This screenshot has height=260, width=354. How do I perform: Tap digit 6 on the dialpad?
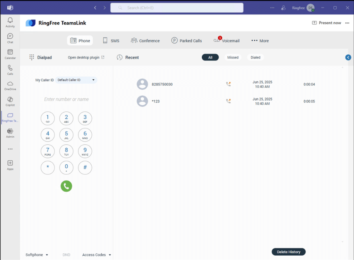tap(85, 135)
